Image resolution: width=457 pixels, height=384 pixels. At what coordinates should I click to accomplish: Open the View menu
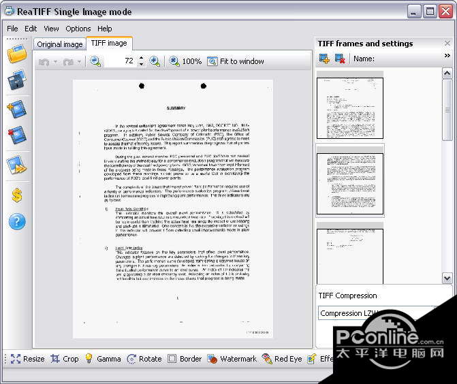51,29
